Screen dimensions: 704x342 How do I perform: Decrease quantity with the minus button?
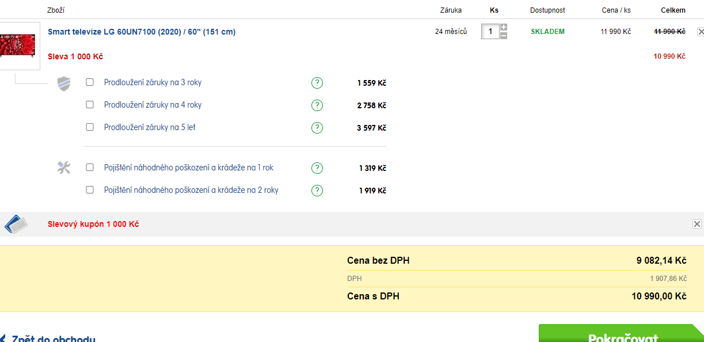click(x=504, y=36)
